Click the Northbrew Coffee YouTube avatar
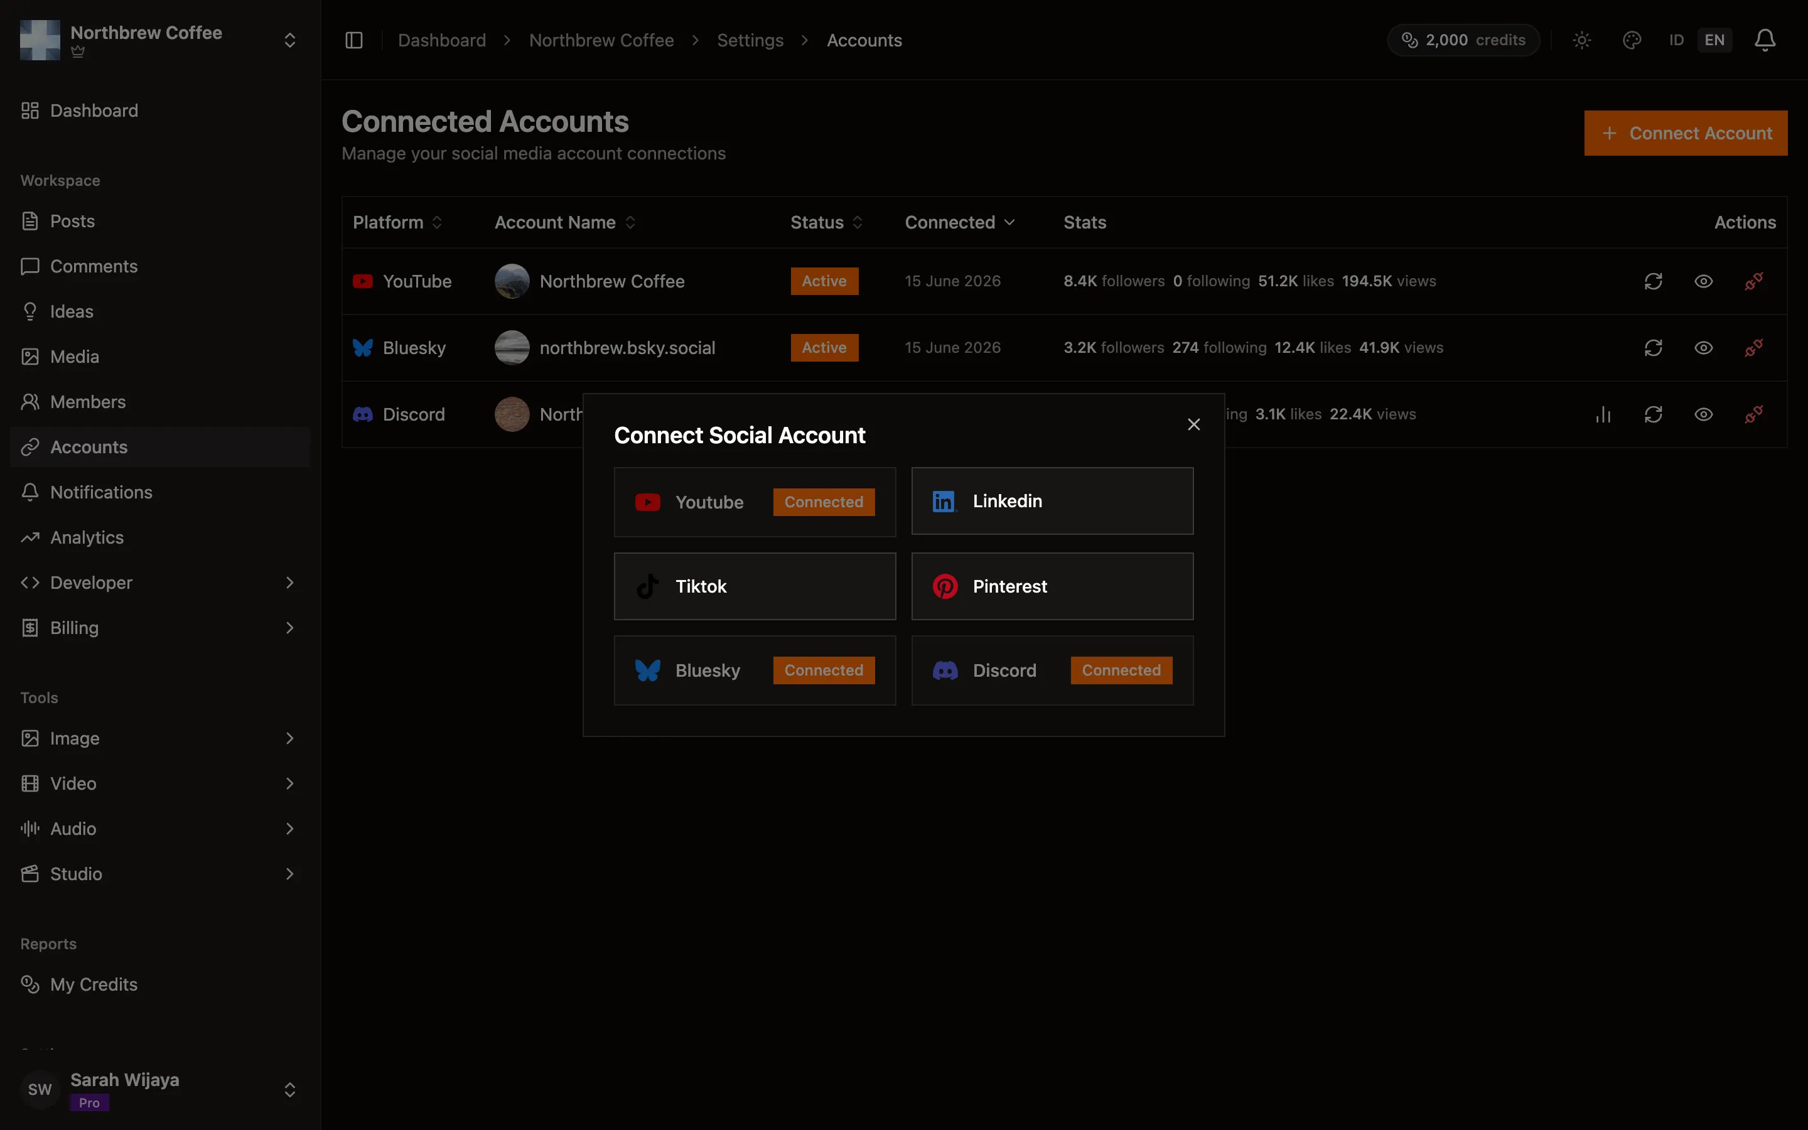The width and height of the screenshot is (1808, 1130). (x=512, y=281)
